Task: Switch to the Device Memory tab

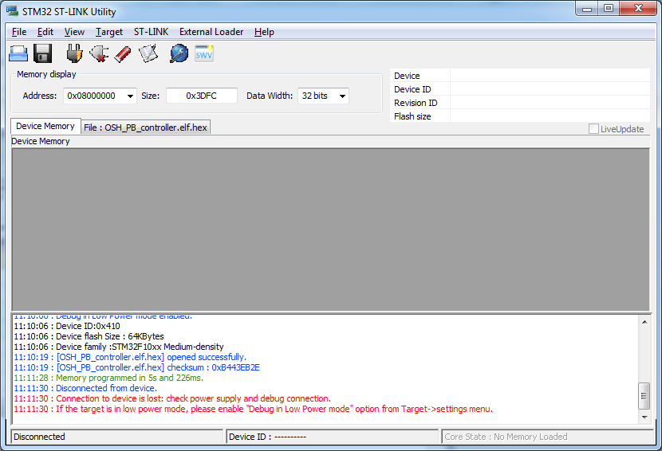Action: coord(45,126)
